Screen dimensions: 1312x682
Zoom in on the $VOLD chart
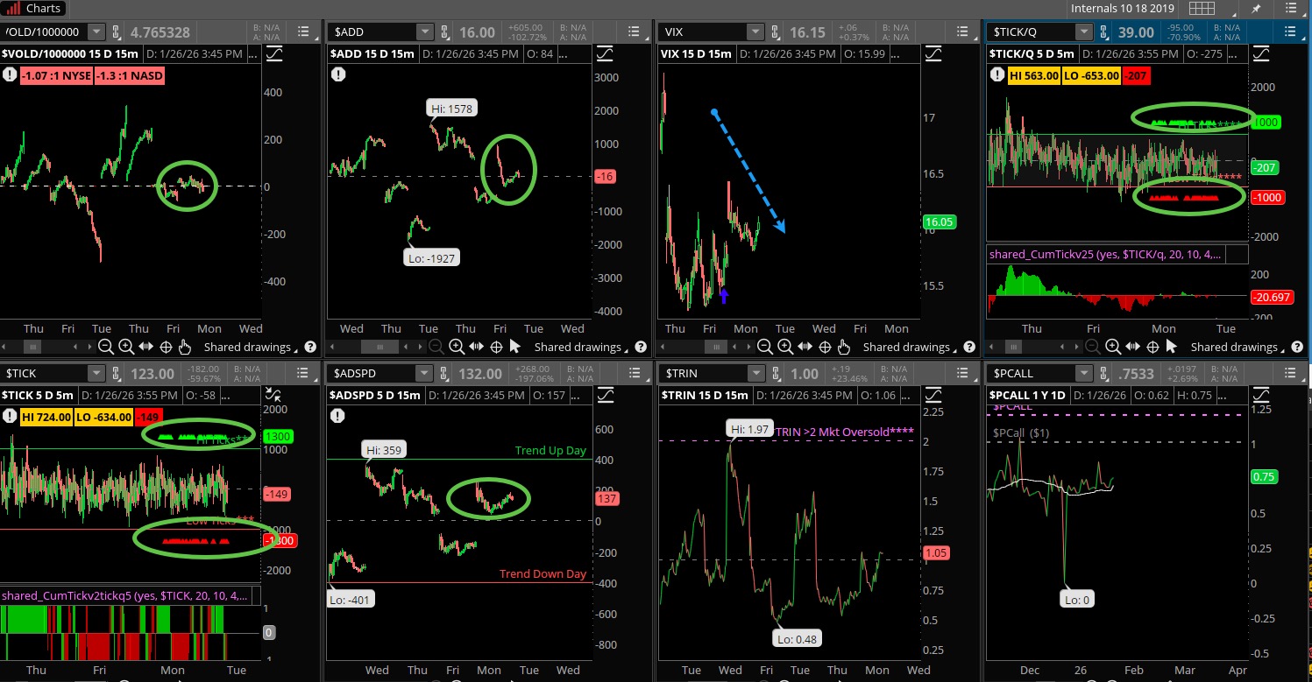[124, 347]
